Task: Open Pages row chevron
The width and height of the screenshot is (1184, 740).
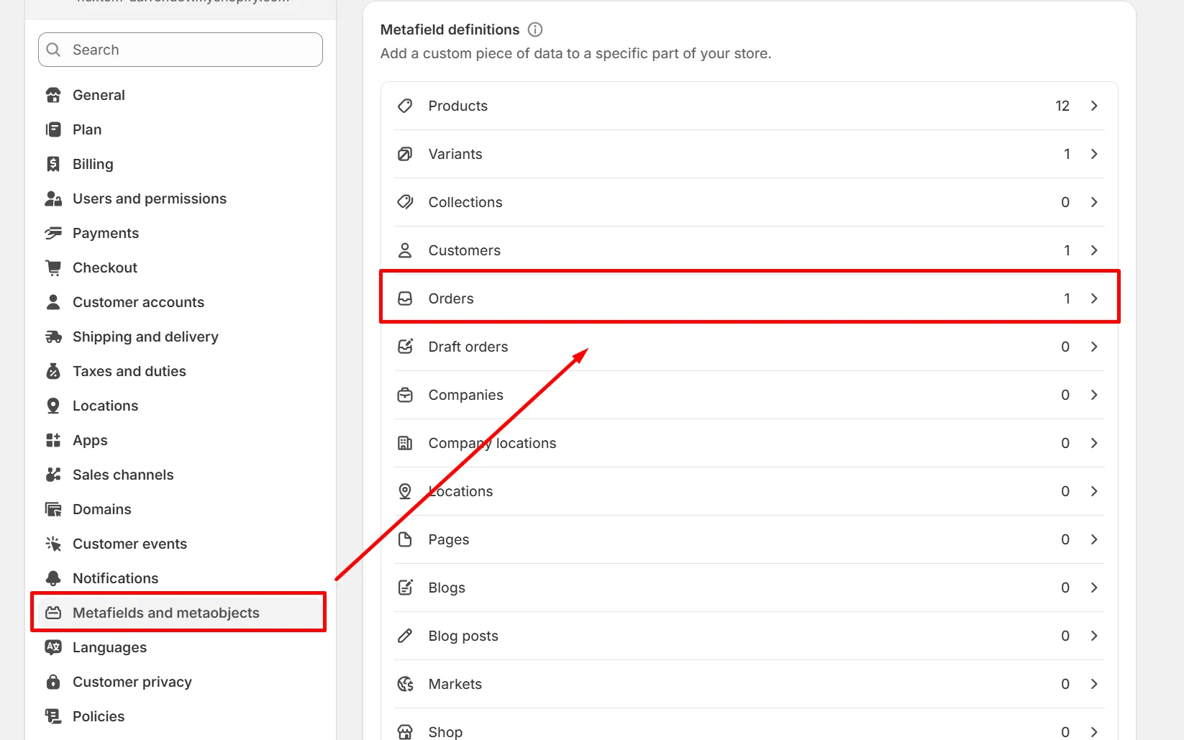Action: [x=1094, y=539]
